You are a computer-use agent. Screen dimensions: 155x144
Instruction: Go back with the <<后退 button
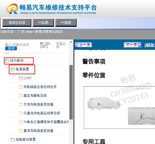(x=43, y=23)
